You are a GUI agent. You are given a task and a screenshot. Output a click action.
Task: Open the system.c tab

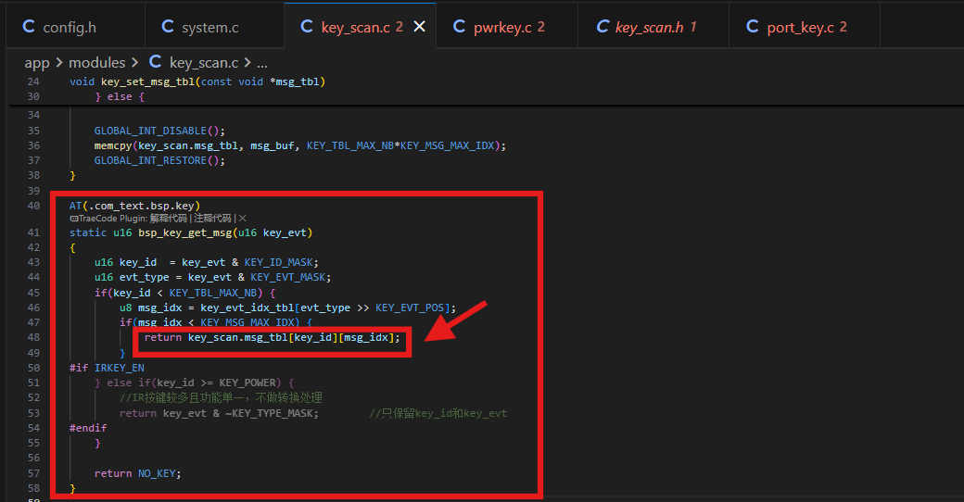(x=214, y=27)
